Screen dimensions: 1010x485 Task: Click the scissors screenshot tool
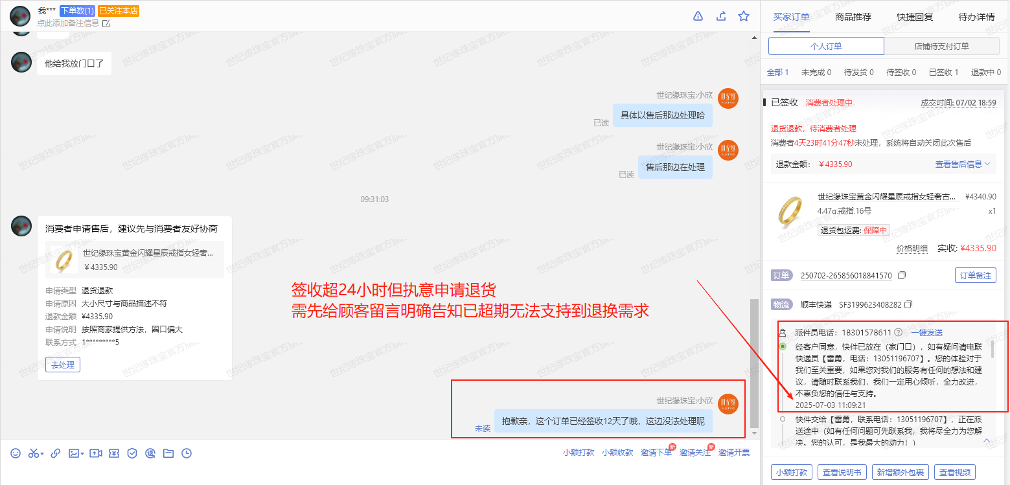(33, 453)
